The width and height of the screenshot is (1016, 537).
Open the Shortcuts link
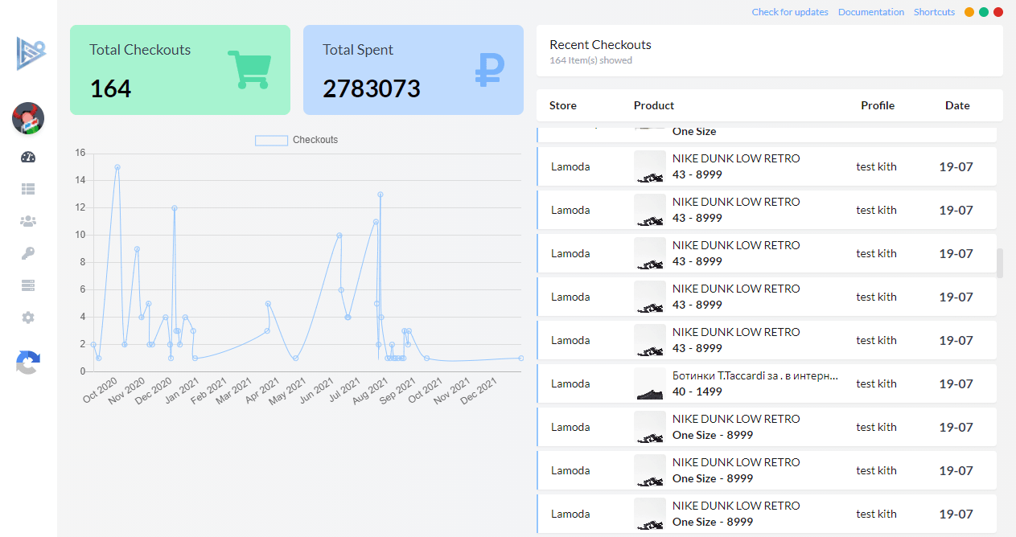pyautogui.click(x=934, y=12)
